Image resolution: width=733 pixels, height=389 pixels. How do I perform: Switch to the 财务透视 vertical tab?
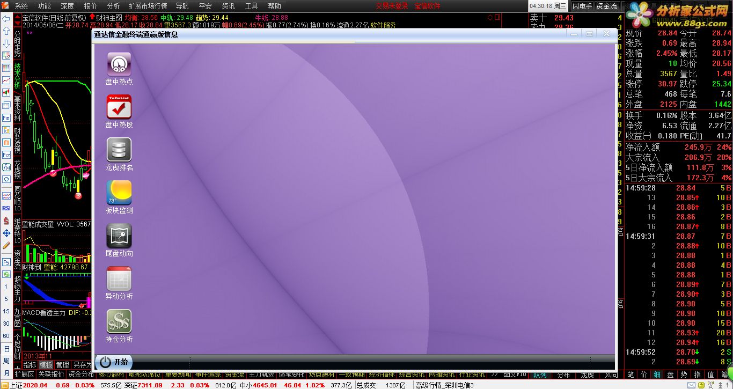coord(17,141)
